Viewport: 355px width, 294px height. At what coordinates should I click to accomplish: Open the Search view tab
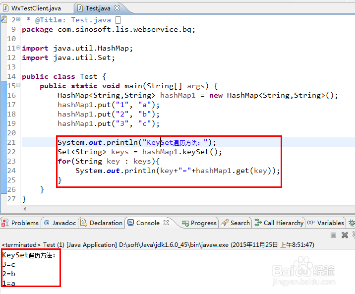point(236,223)
